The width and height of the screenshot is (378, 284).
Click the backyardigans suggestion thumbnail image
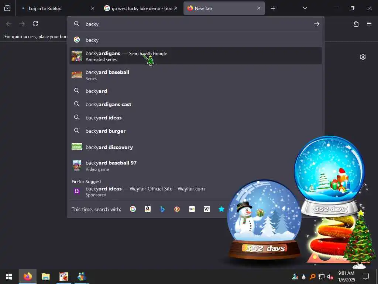click(x=77, y=56)
